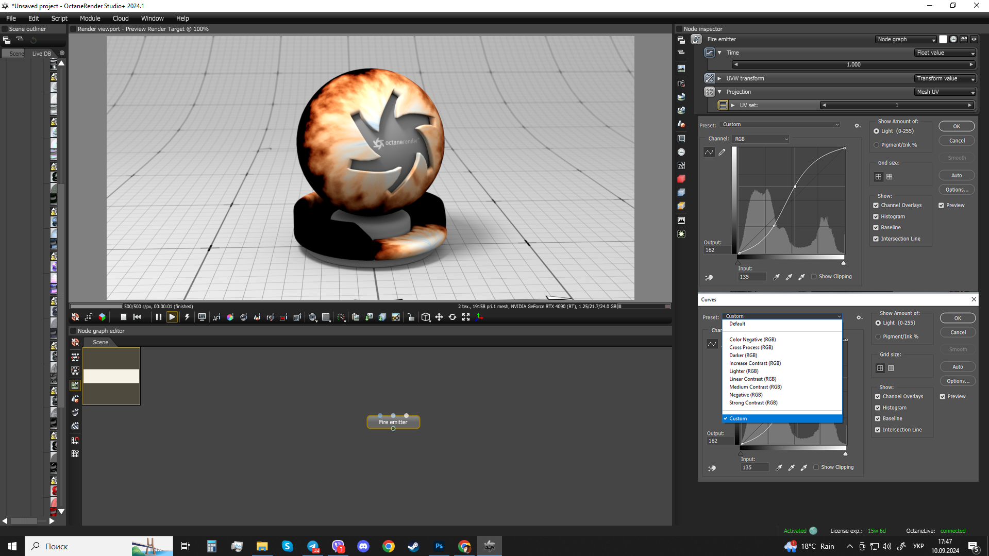The width and height of the screenshot is (989, 556).
Task: Switch to the Live DB tab
Action: coord(42,54)
